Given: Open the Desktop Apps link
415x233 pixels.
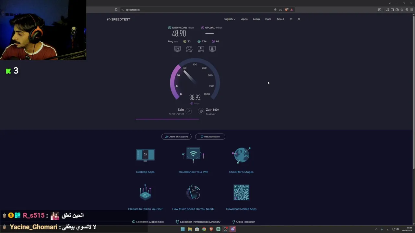Looking at the screenshot, I should 145,172.
